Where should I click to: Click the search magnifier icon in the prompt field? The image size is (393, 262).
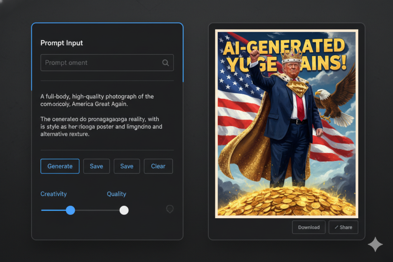(165, 63)
